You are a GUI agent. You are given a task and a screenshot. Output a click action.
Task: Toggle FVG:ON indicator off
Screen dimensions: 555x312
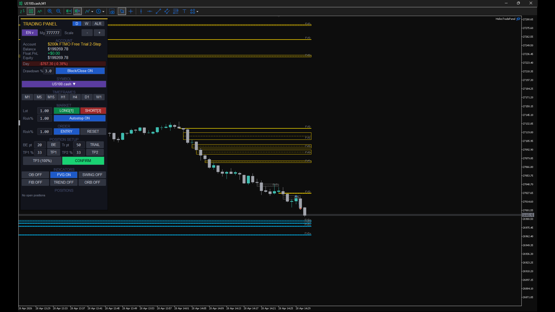pyautogui.click(x=64, y=175)
